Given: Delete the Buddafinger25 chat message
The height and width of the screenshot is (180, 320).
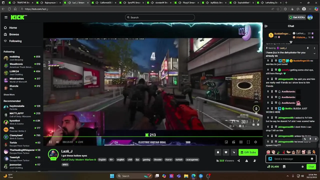Looking at the screenshot, I should pyautogui.click(x=268, y=61).
